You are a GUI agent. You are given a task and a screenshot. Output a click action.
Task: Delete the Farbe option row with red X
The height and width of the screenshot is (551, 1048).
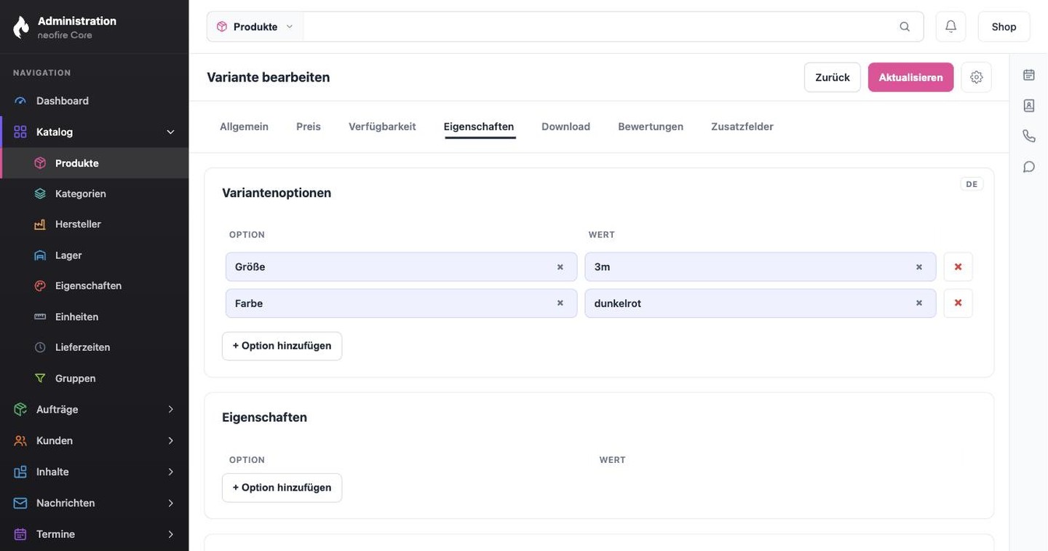(x=958, y=303)
